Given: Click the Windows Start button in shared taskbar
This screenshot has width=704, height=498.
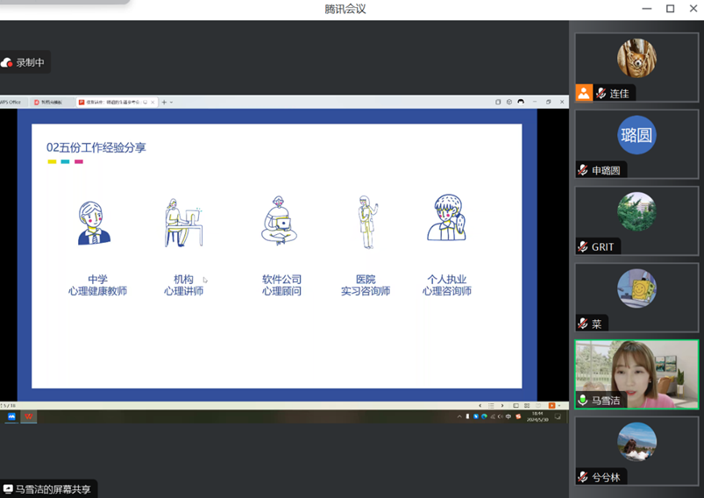Looking at the screenshot, I should tap(11, 416).
